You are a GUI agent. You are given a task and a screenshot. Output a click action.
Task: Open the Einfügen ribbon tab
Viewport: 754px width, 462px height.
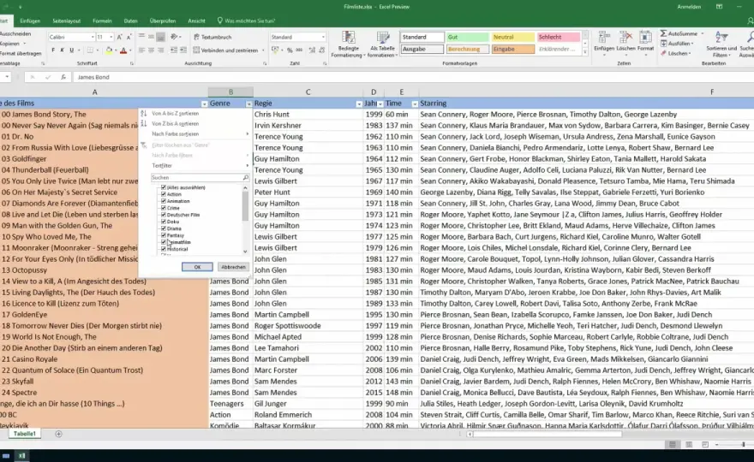pyautogui.click(x=30, y=21)
